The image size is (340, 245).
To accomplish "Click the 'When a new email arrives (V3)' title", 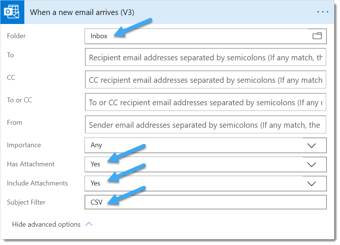I will [x=82, y=12].
